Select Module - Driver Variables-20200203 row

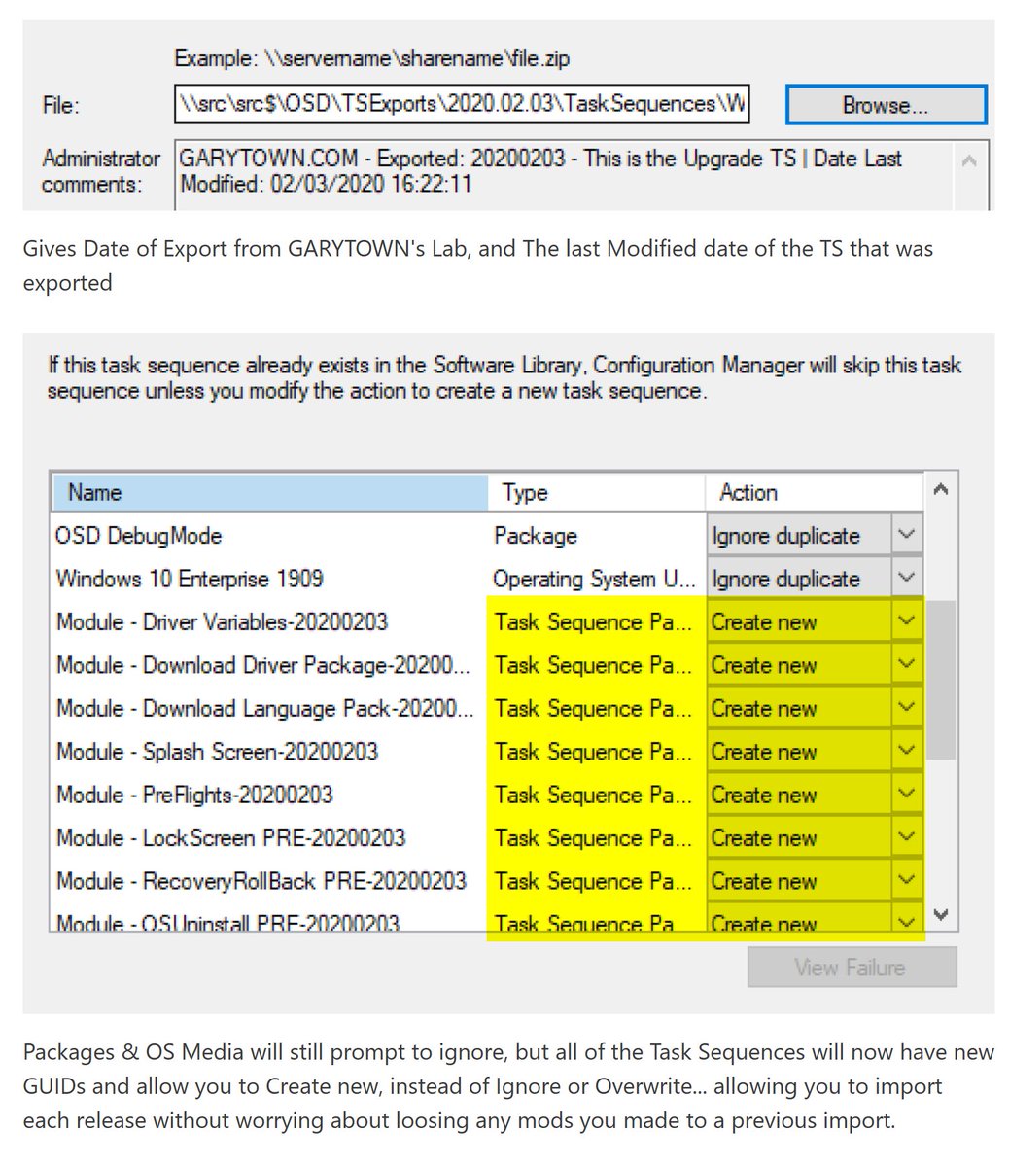[x=486, y=621]
